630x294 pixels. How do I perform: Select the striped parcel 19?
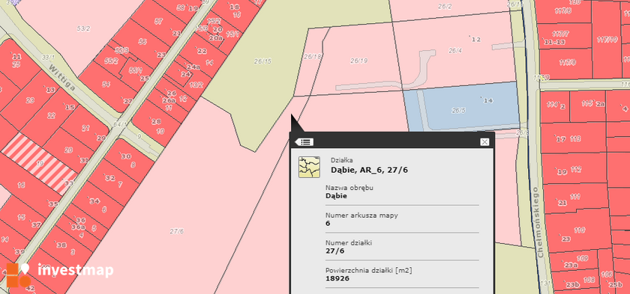click(x=39, y=163)
